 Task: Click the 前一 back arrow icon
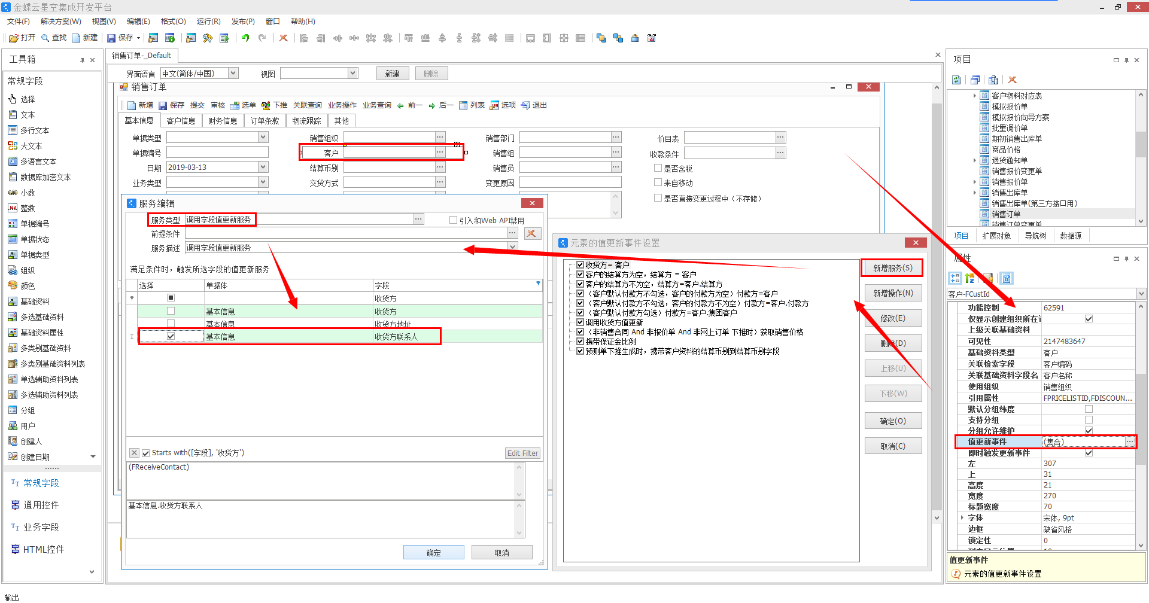[400, 105]
